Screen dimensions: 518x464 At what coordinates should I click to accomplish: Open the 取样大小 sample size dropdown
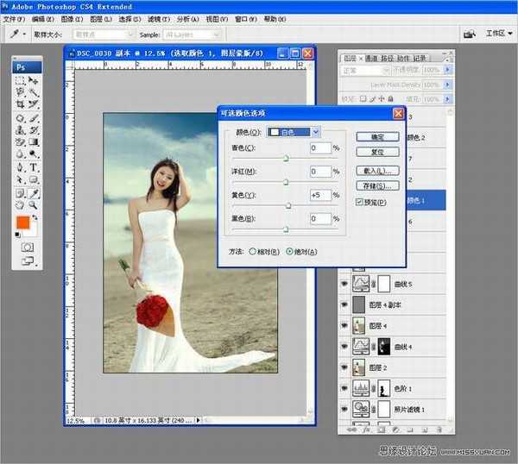tap(104, 34)
